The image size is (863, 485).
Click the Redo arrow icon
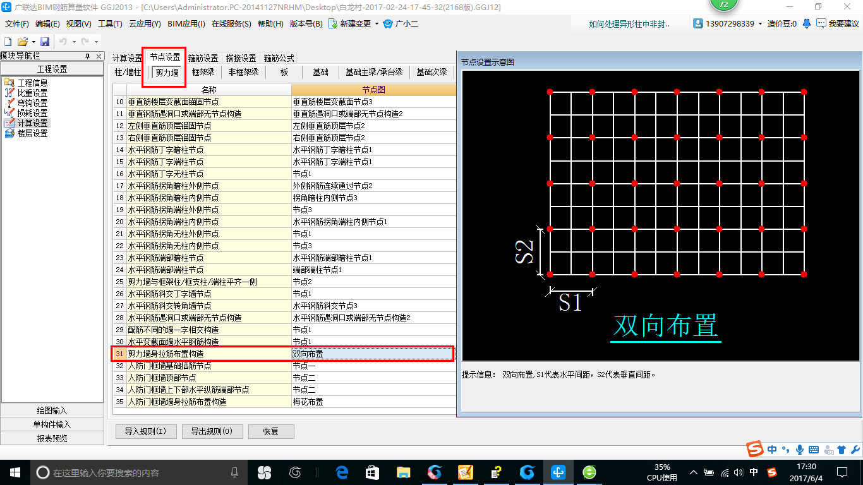pos(85,41)
